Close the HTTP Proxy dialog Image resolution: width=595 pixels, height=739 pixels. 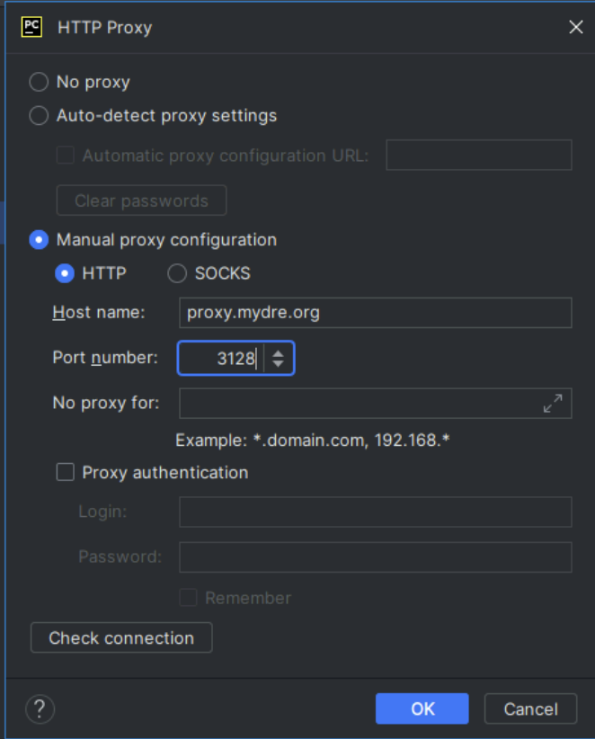576,27
